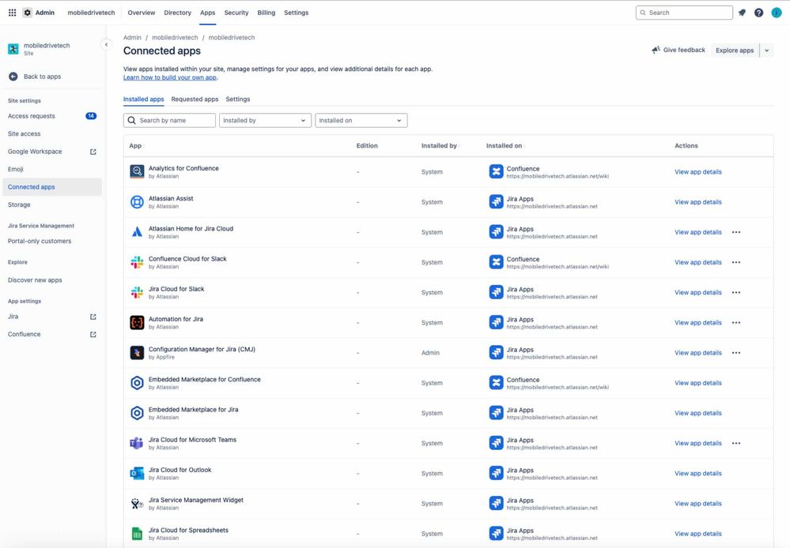
Task: Sort by the App column header
Action: click(x=137, y=146)
